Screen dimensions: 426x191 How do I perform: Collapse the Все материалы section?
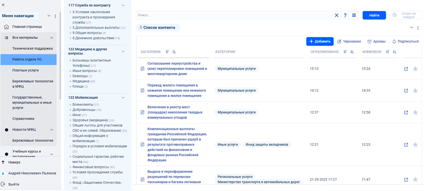pyautogui.click(x=52, y=38)
